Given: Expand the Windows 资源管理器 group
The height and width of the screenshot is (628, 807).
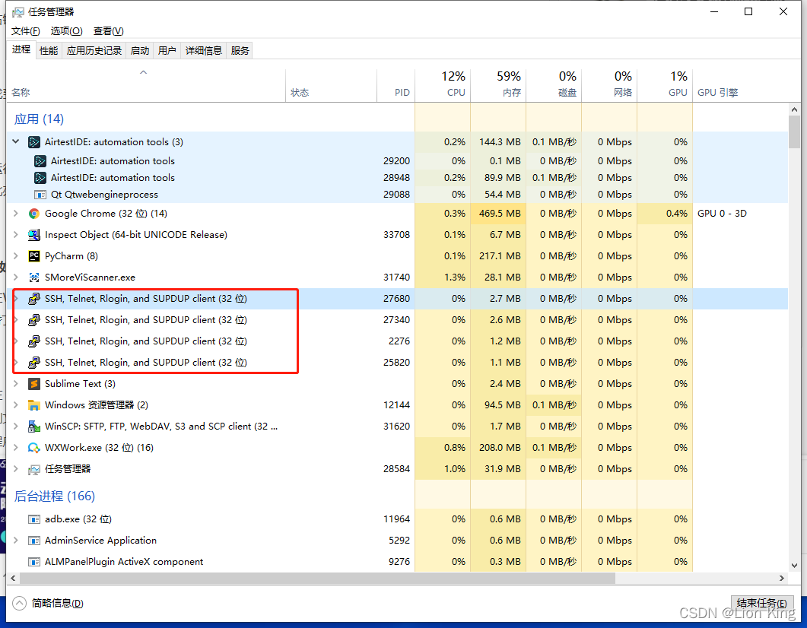Looking at the screenshot, I should [15, 405].
